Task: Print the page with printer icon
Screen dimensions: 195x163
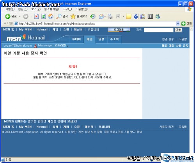Action: pos(110,16)
